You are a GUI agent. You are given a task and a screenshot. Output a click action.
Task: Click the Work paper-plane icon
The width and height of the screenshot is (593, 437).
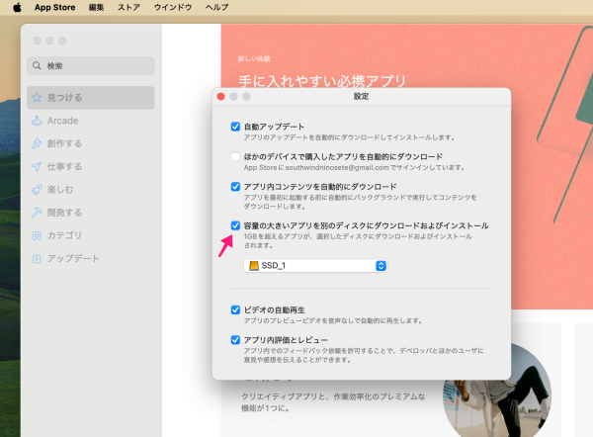38,166
